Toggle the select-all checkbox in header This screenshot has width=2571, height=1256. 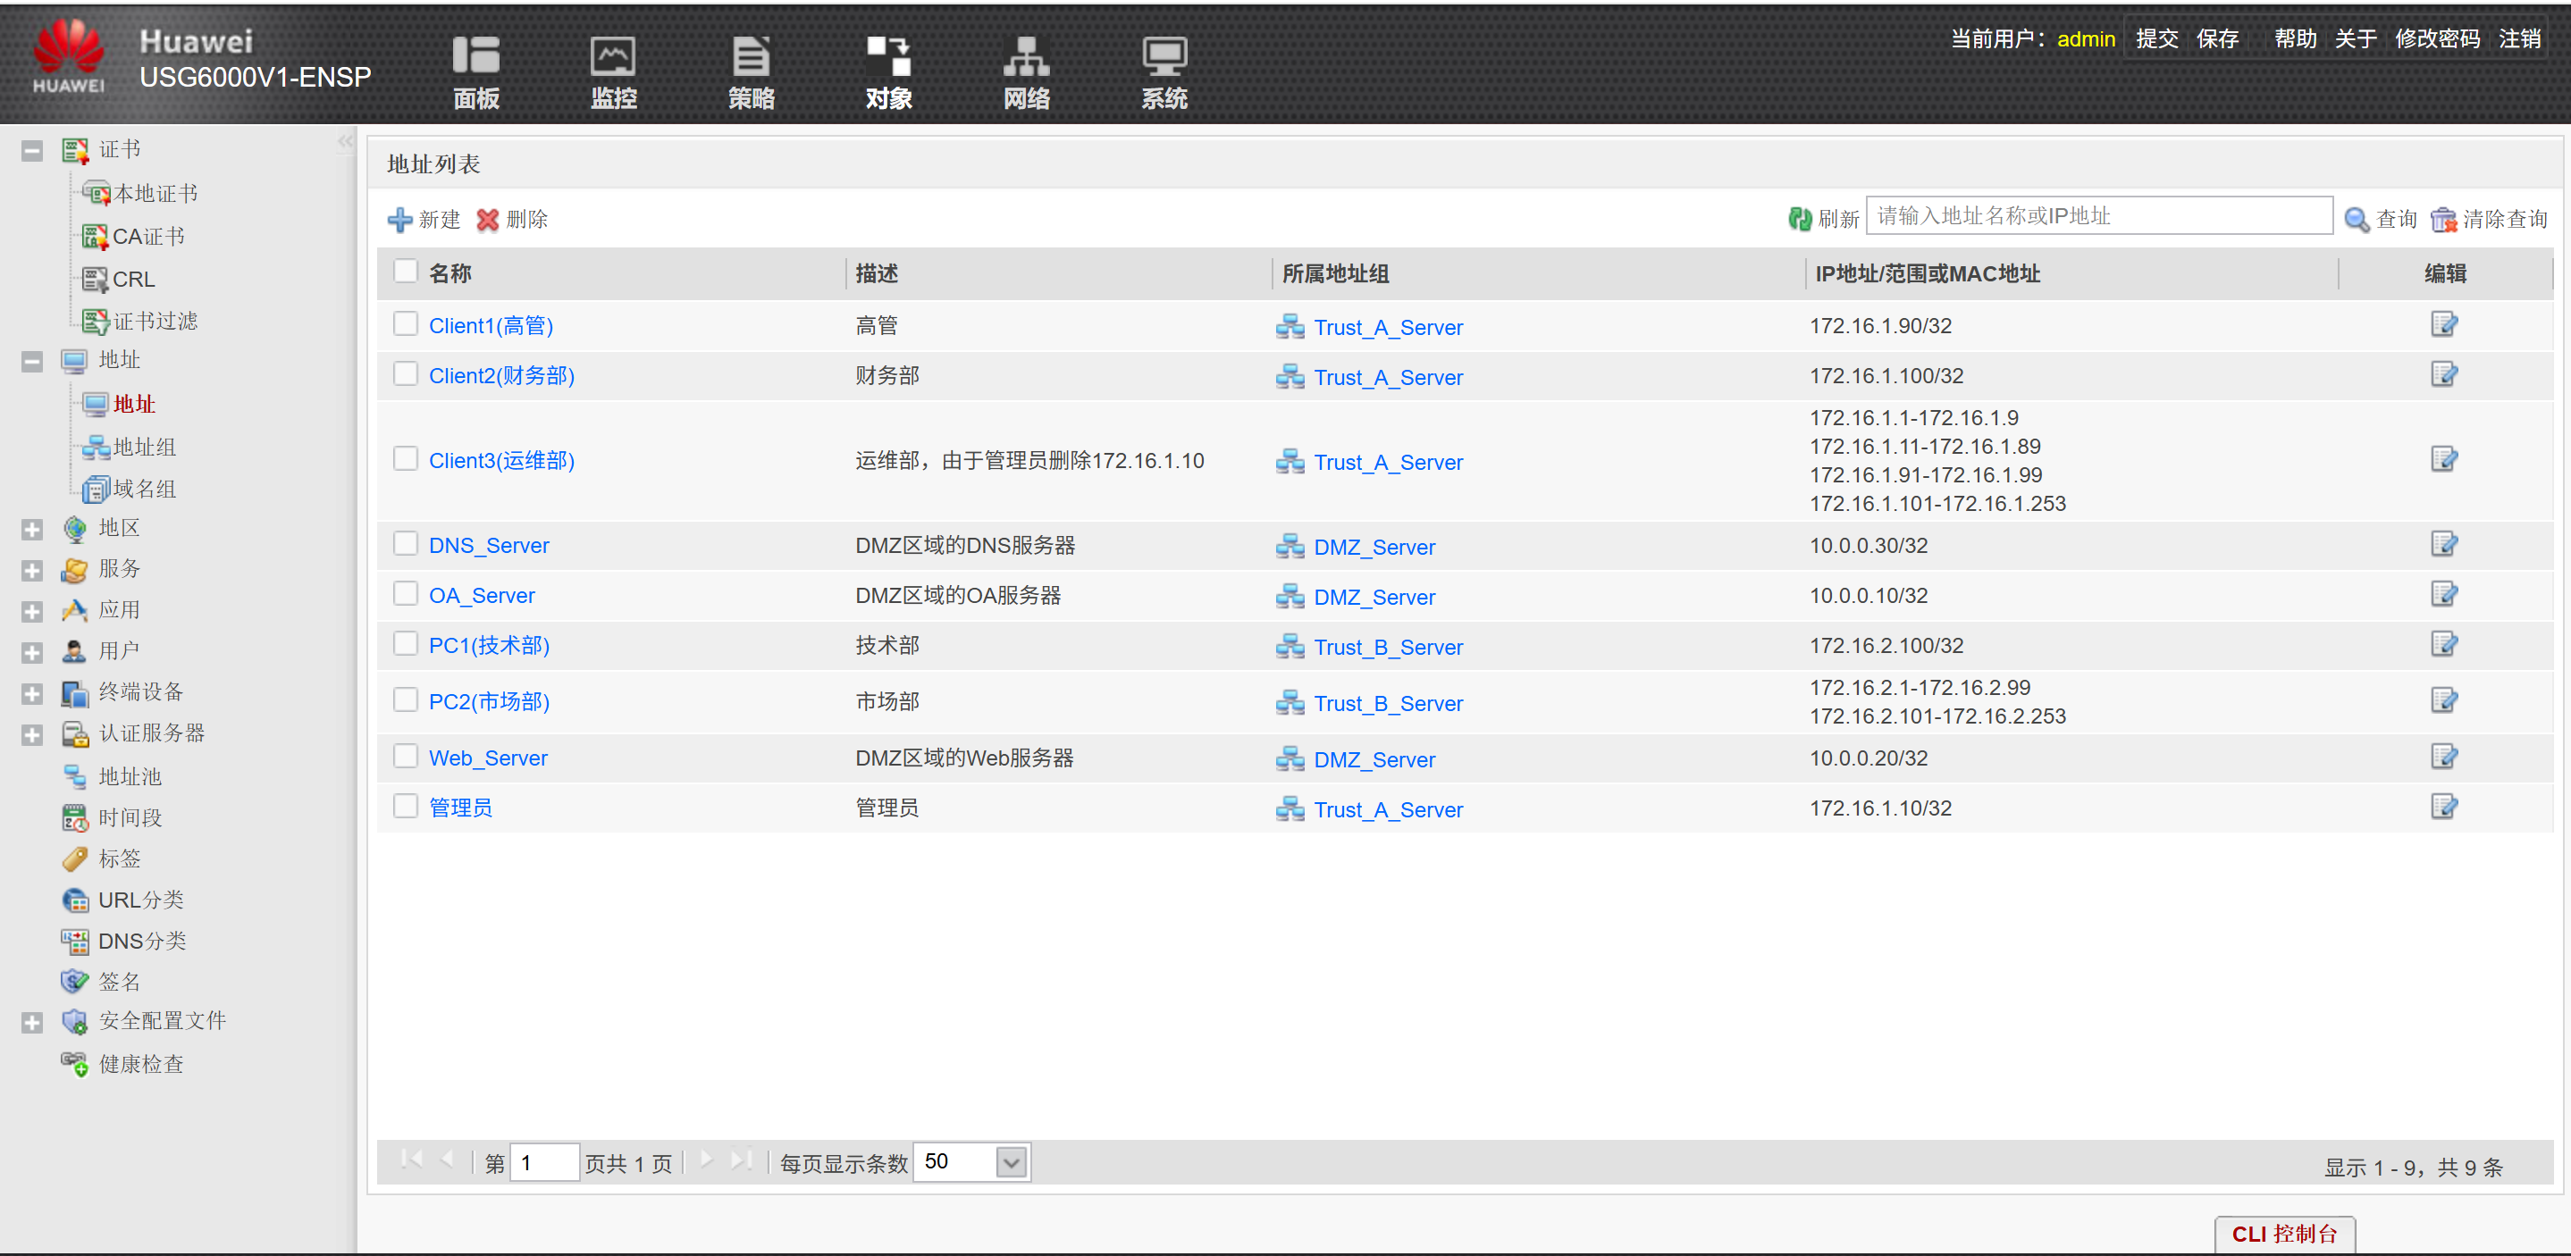tap(405, 272)
